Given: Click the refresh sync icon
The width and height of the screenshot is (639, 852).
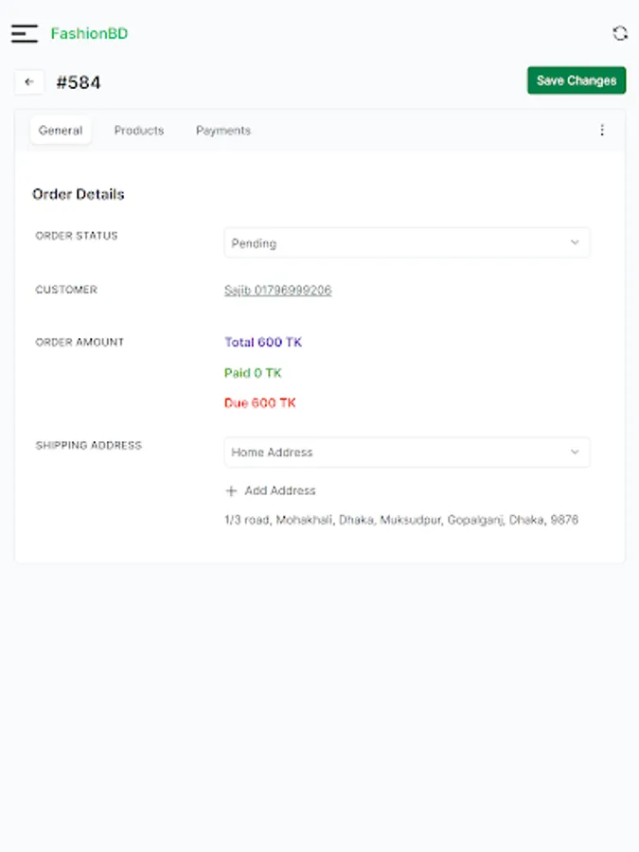Looking at the screenshot, I should coord(620,34).
